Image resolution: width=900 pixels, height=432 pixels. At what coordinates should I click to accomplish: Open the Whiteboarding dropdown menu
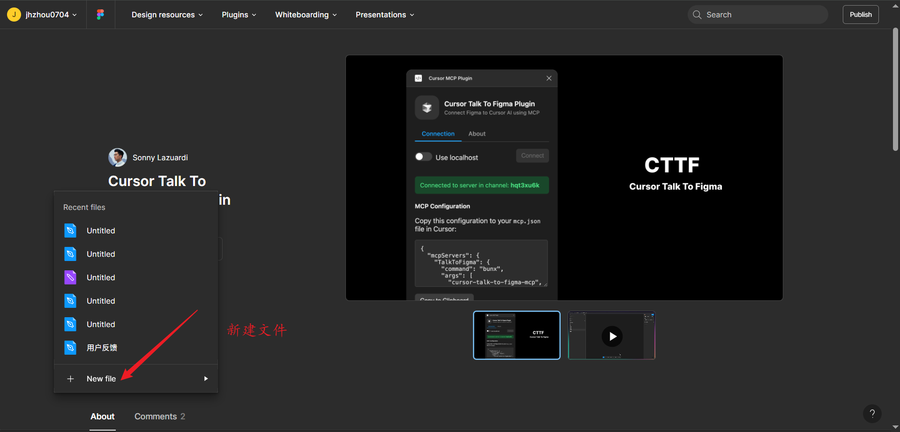[x=306, y=15]
